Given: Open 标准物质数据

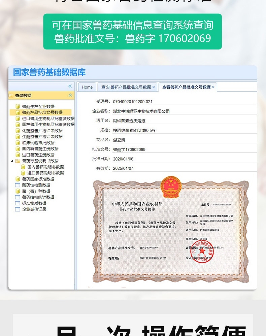Looking at the screenshot, I should pyautogui.click(x=34, y=203).
